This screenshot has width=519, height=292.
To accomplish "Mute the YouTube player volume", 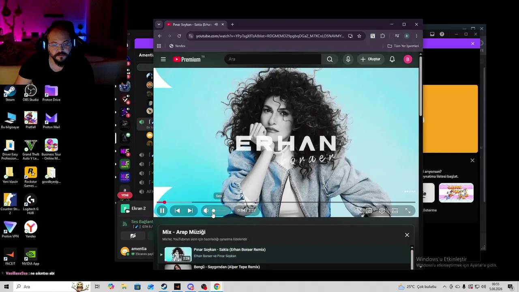I will (x=206, y=210).
